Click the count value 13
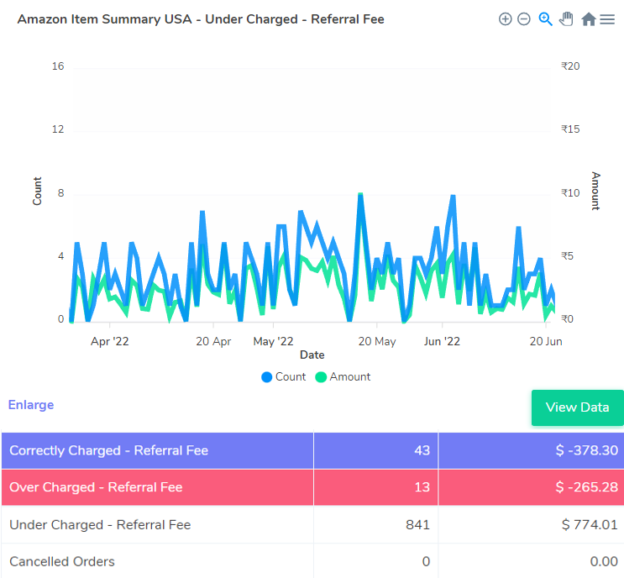Image resolution: width=624 pixels, height=578 pixels. pos(422,486)
